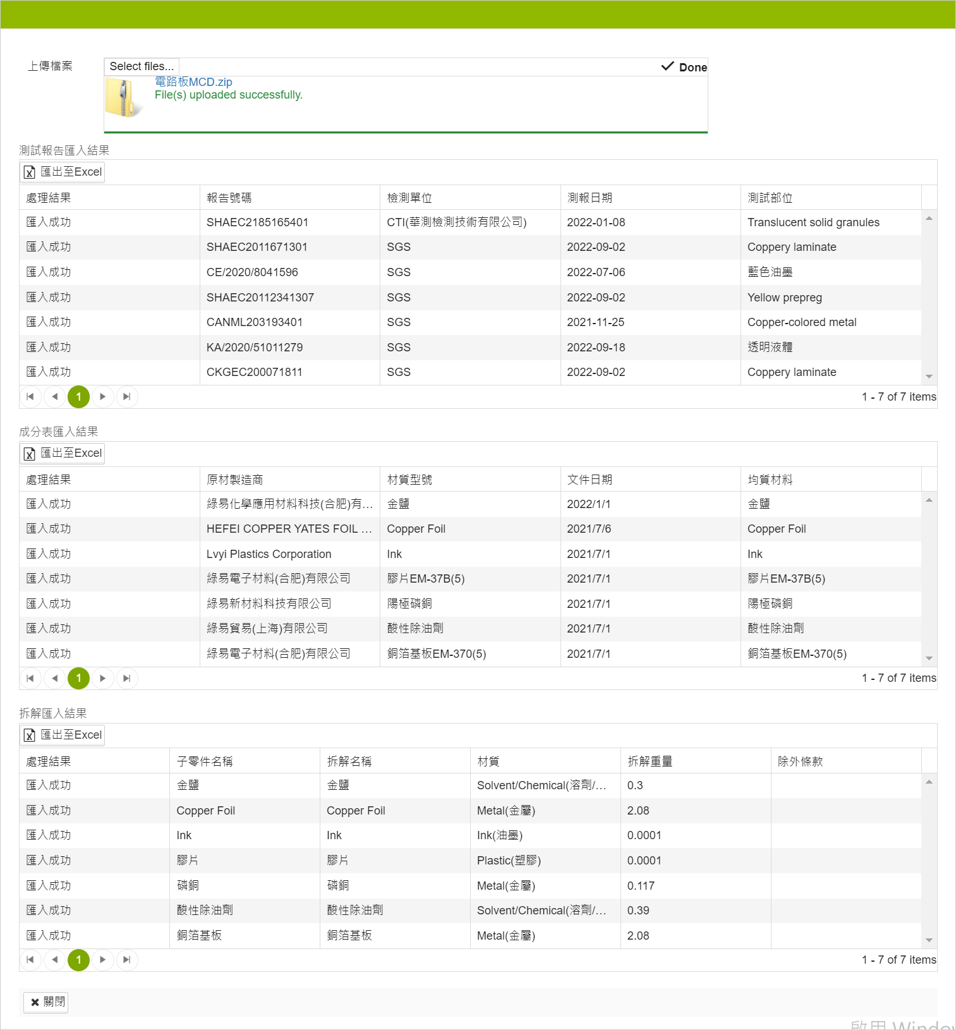Image resolution: width=956 pixels, height=1030 pixels.
Task: Click the 子零件名稱 column header
Action: 245,761
